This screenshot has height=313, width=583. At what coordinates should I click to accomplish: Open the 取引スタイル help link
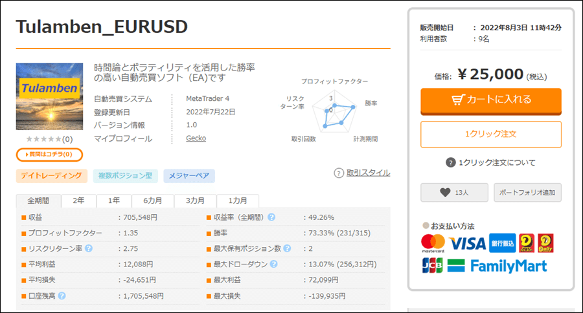coord(368,173)
